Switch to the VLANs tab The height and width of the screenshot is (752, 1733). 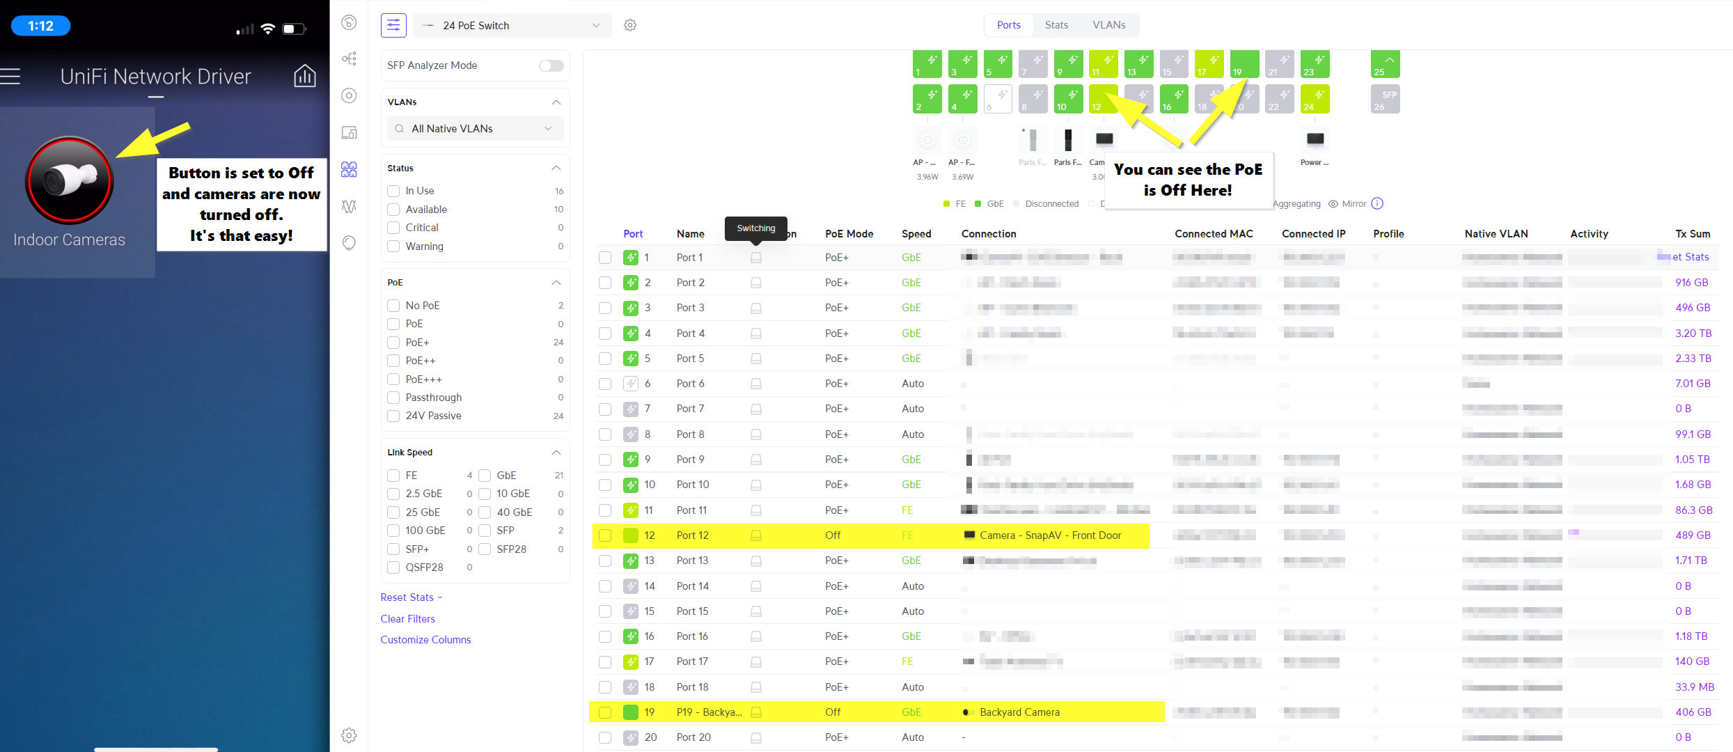pyautogui.click(x=1108, y=25)
